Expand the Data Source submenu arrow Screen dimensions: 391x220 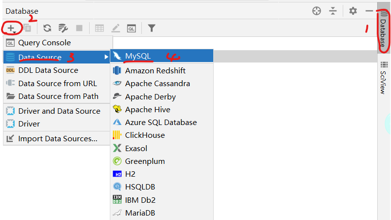click(106, 57)
